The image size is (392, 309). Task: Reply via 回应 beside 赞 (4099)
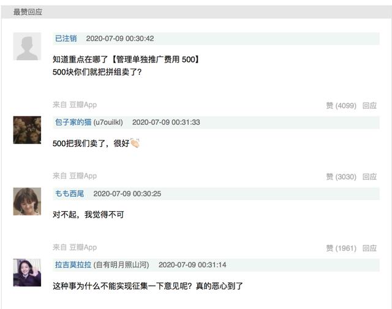369,105
